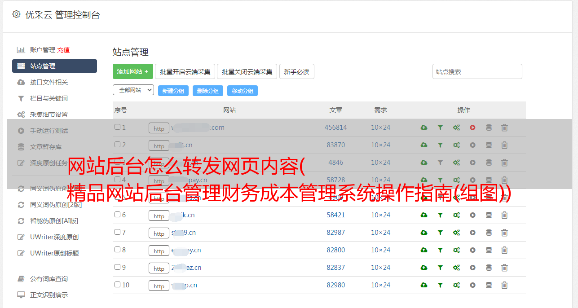Viewport: 578px width, 308px height.
Task: Open UWriter深度原创 in the sidebar
Action: [x=54, y=237]
